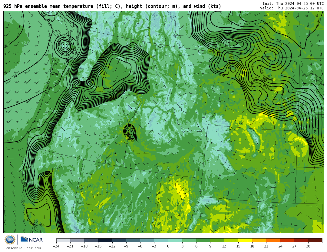Pick the light green 3 to 6 swatch
The image size is (327, 252).
click(x=189, y=240)
